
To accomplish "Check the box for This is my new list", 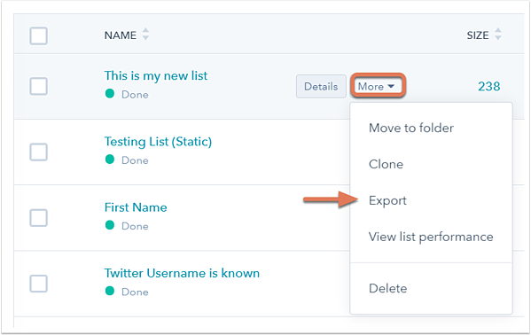I will pos(39,86).
